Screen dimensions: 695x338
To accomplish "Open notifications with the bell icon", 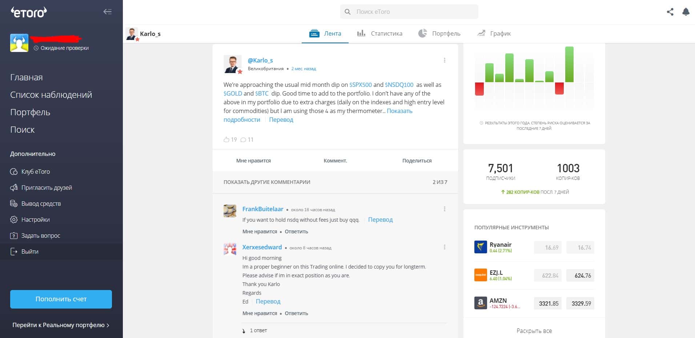I will coord(686,12).
